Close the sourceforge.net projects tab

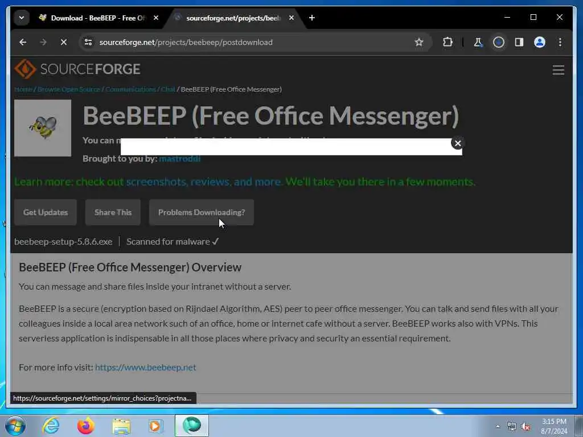click(x=291, y=18)
